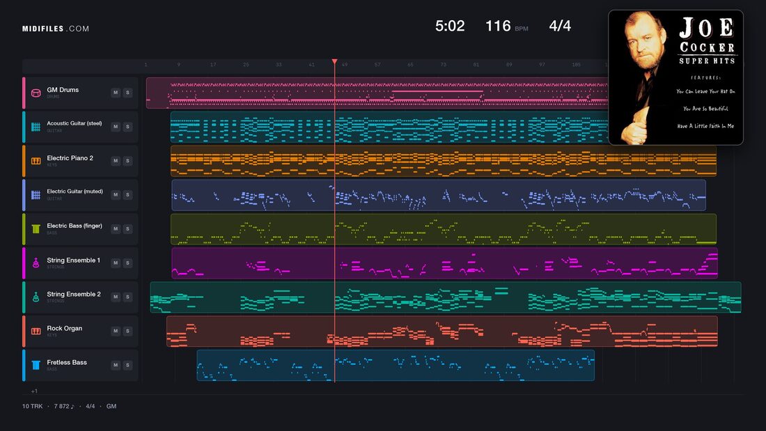The width and height of the screenshot is (766, 431).
Task: Jump to bar 73 on the ruler
Action: point(443,65)
